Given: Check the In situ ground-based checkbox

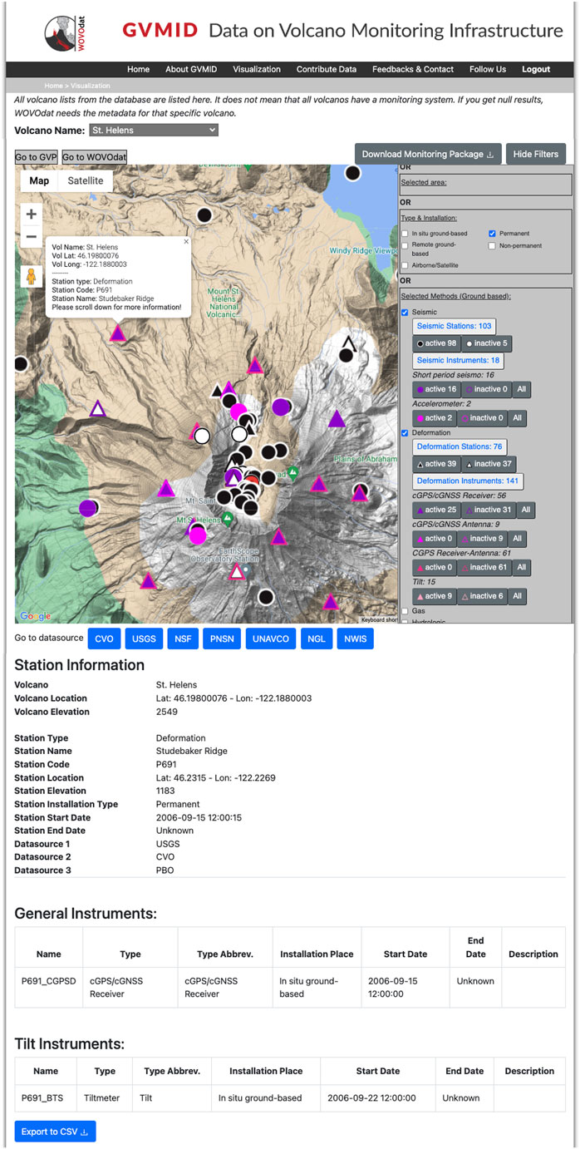Looking at the screenshot, I should [405, 234].
